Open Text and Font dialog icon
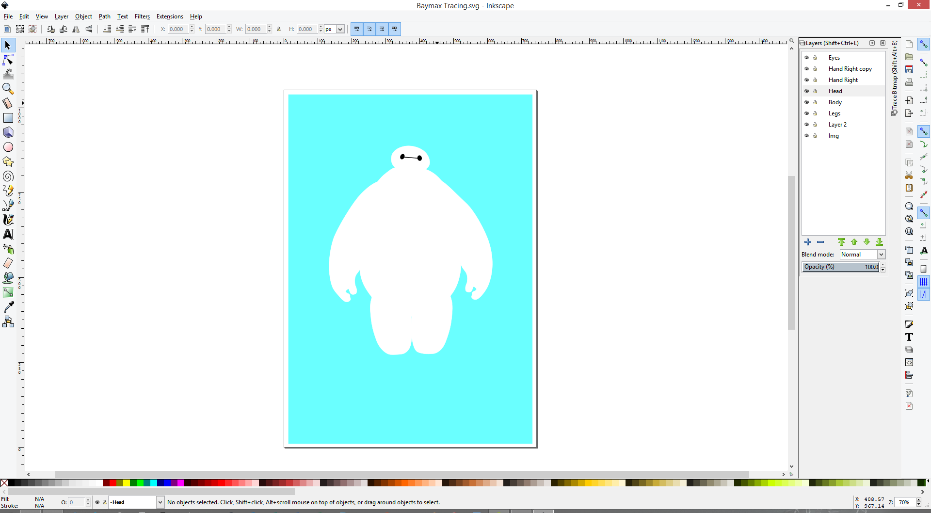Viewport: 931px width, 513px height. (x=909, y=337)
